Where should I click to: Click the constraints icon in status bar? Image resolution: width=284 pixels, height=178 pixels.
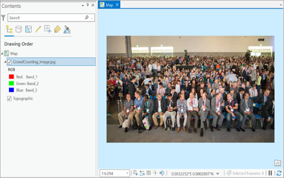[x=142, y=173]
